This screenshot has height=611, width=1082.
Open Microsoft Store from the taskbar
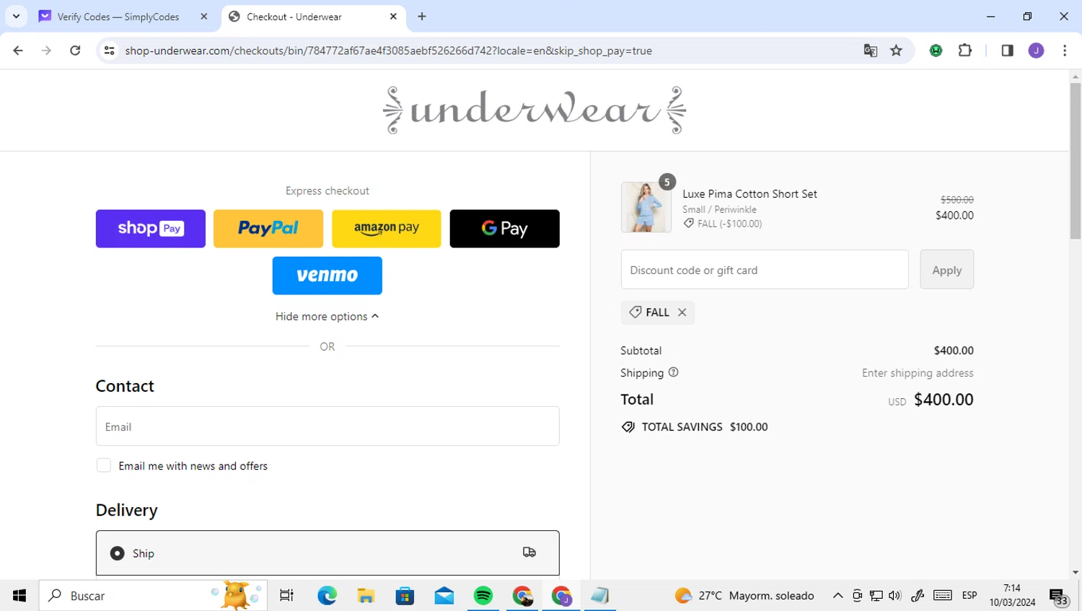pos(405,595)
